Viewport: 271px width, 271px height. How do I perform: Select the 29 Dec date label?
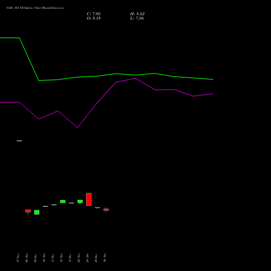coord(96,258)
